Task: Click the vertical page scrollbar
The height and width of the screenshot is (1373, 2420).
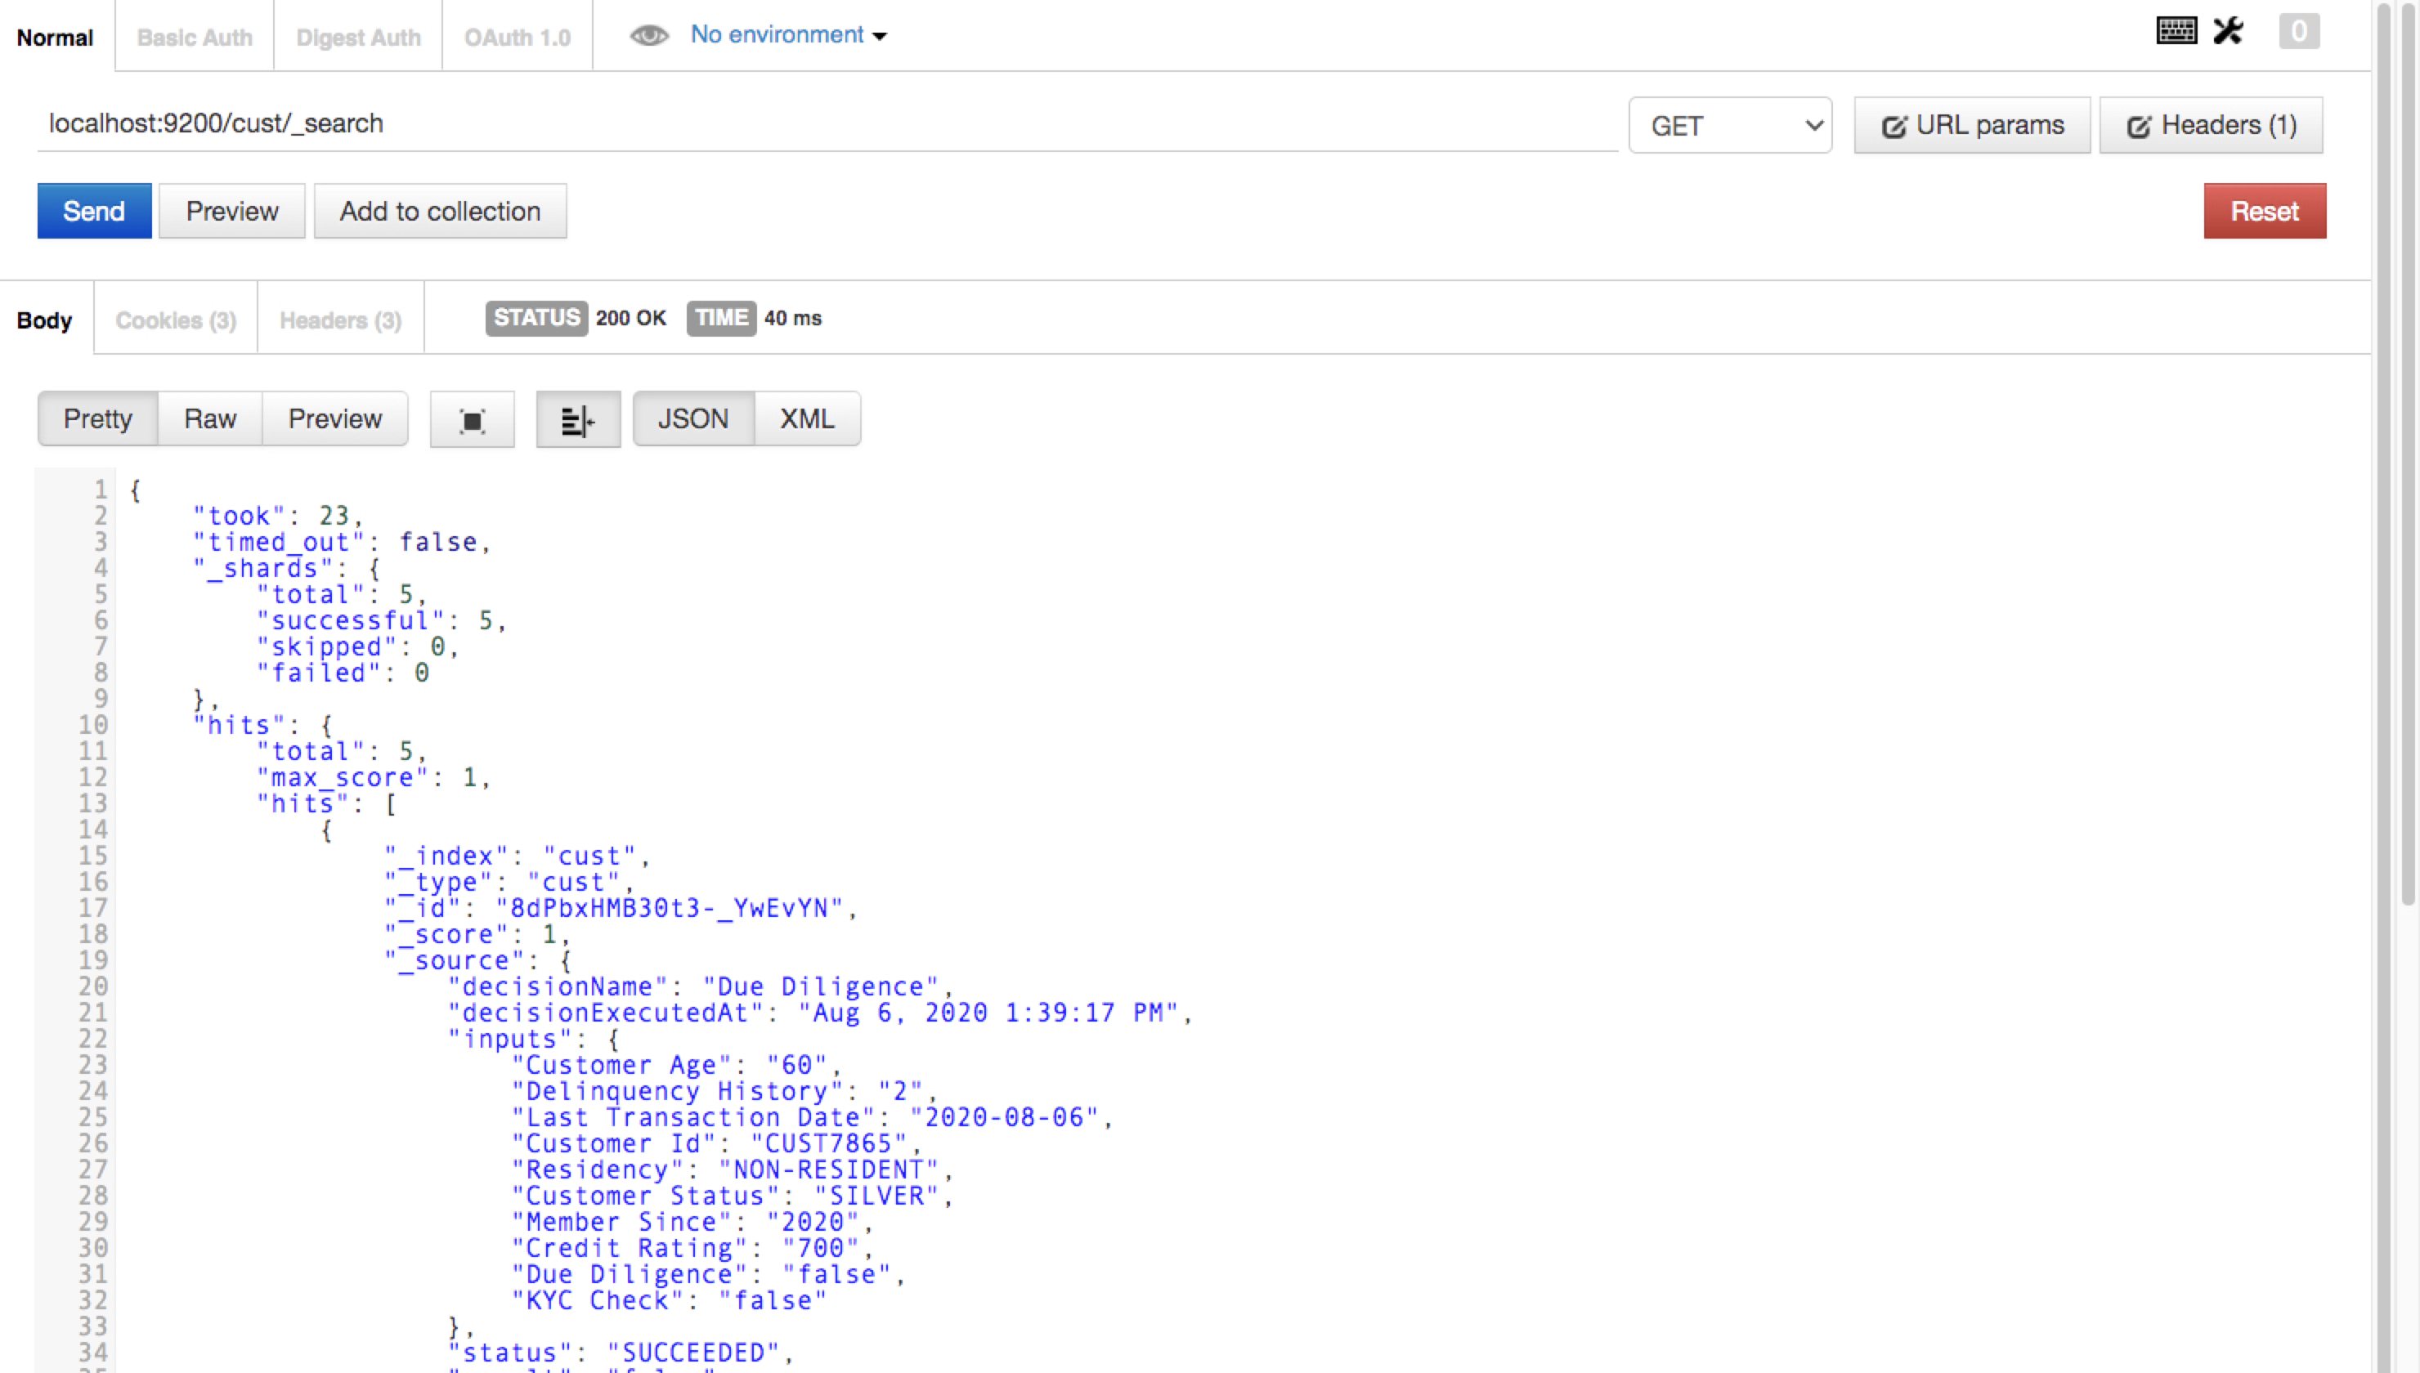Action: click(2408, 453)
